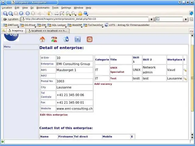195x146 pixels.
Task: Click the window menu button in title bar
Action: (x=3, y=2)
